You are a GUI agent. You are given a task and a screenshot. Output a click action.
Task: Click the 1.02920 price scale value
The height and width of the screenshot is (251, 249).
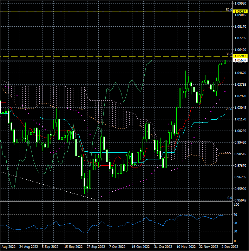[240, 96]
